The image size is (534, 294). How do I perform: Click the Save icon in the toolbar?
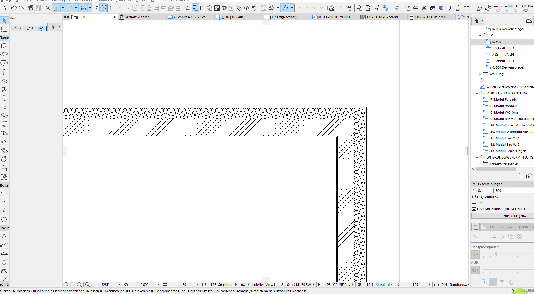click(x=4, y=8)
